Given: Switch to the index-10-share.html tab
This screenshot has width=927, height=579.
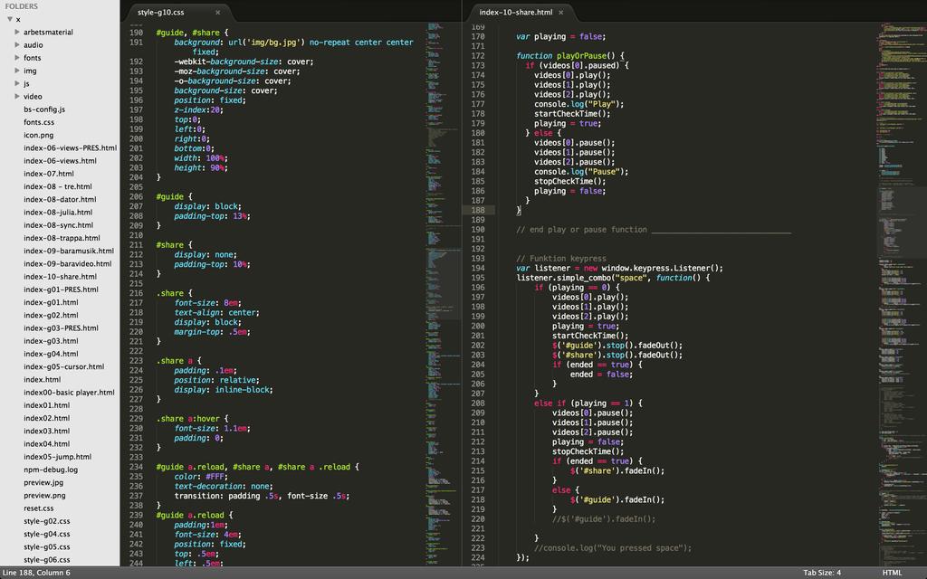Looking at the screenshot, I should click(x=516, y=13).
